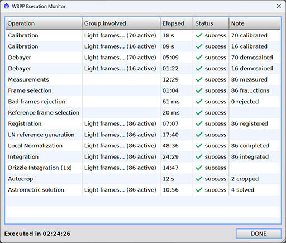The image size is (286, 243).
Task: Click the '0 rejected' note
Action: (245, 102)
